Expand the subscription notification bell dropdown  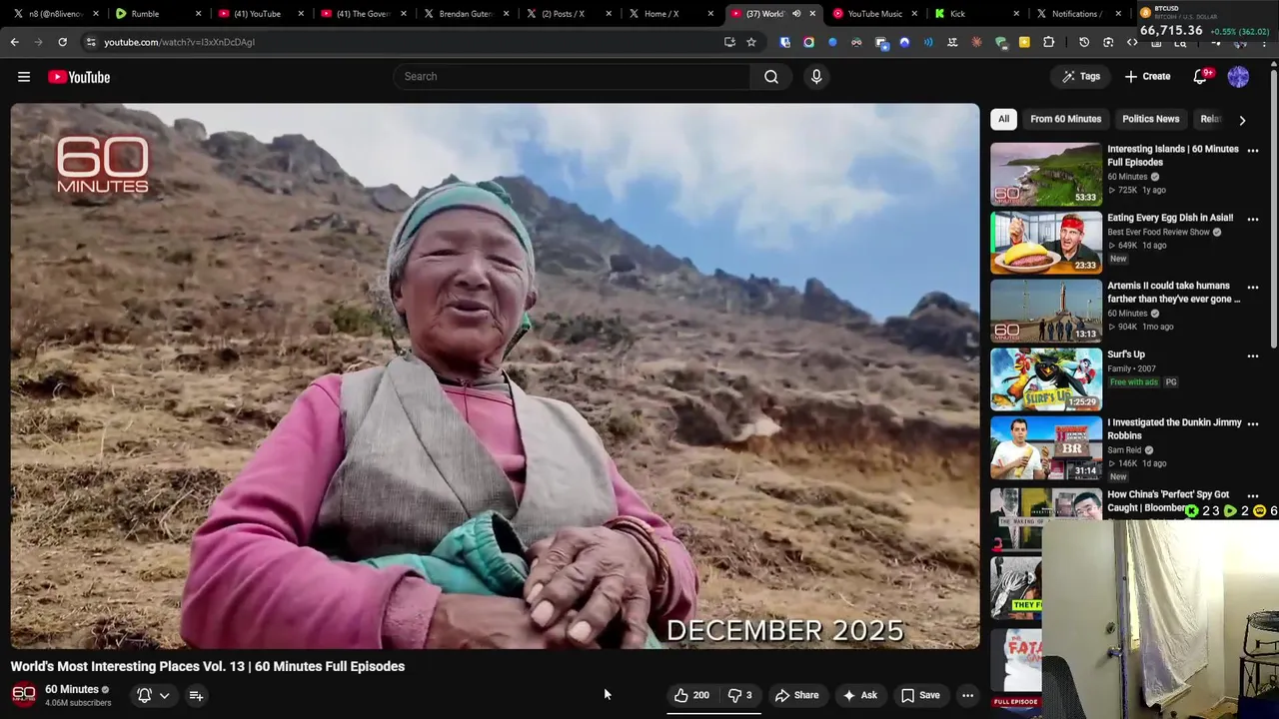[153, 695]
